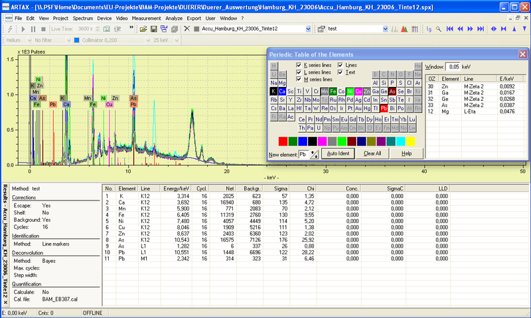Select Fe element in the periodic table
Screen dimensions: 531x318
(x=333, y=92)
